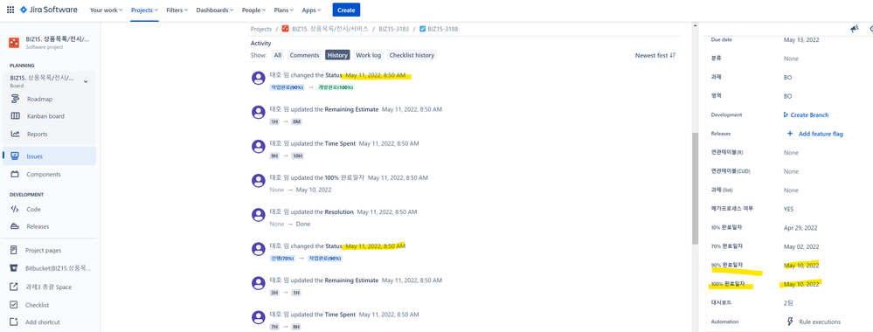Click the issue page vertical scrollbar

click(694, 189)
